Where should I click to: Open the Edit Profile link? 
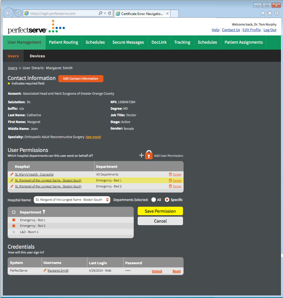pos(252,30)
